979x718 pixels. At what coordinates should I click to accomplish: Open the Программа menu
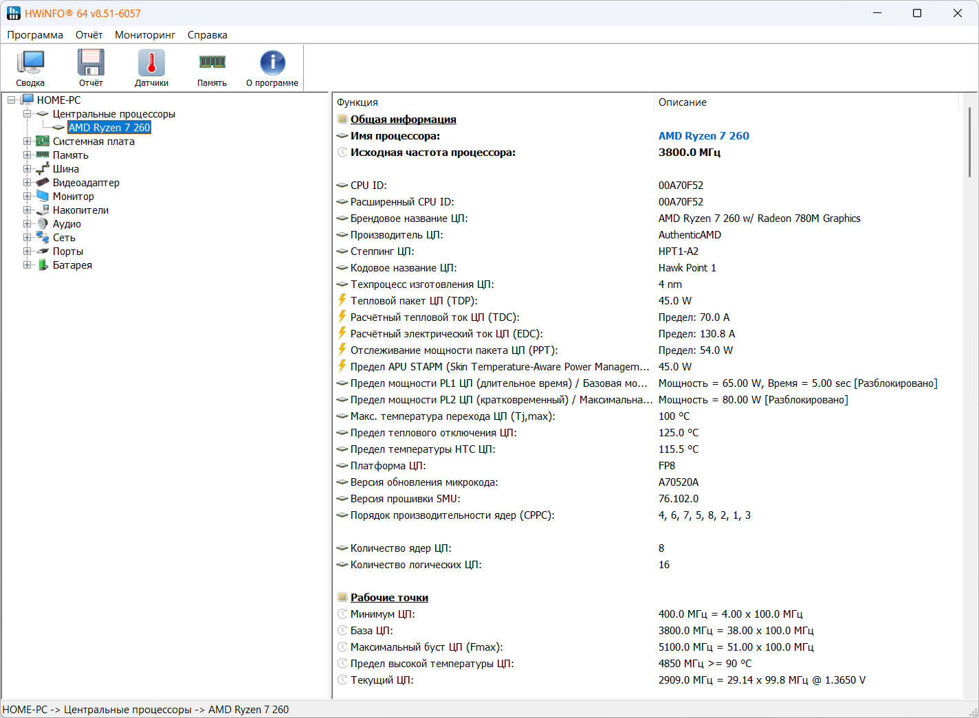point(35,35)
